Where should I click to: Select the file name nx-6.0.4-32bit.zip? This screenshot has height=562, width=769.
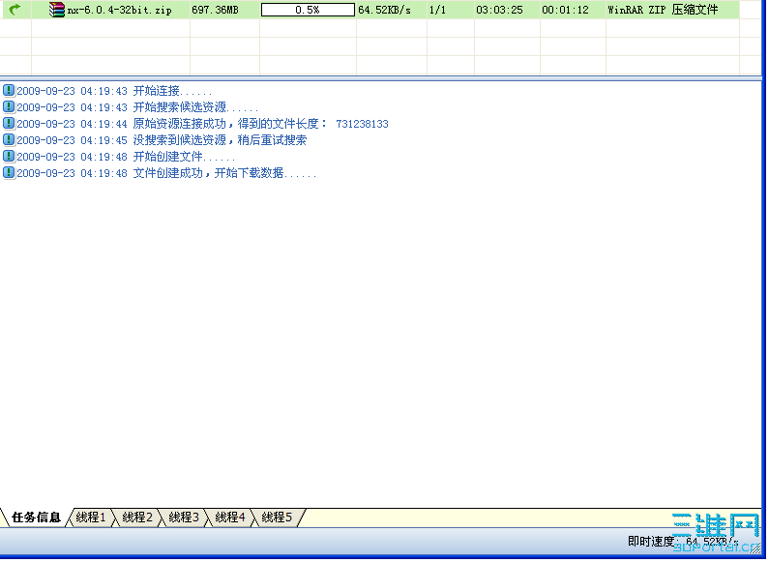119,10
